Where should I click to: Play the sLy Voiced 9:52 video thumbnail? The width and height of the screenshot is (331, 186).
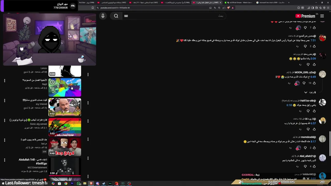(x=65, y=107)
